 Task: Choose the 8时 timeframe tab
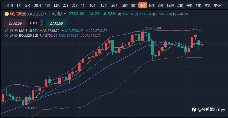click(160, 6)
